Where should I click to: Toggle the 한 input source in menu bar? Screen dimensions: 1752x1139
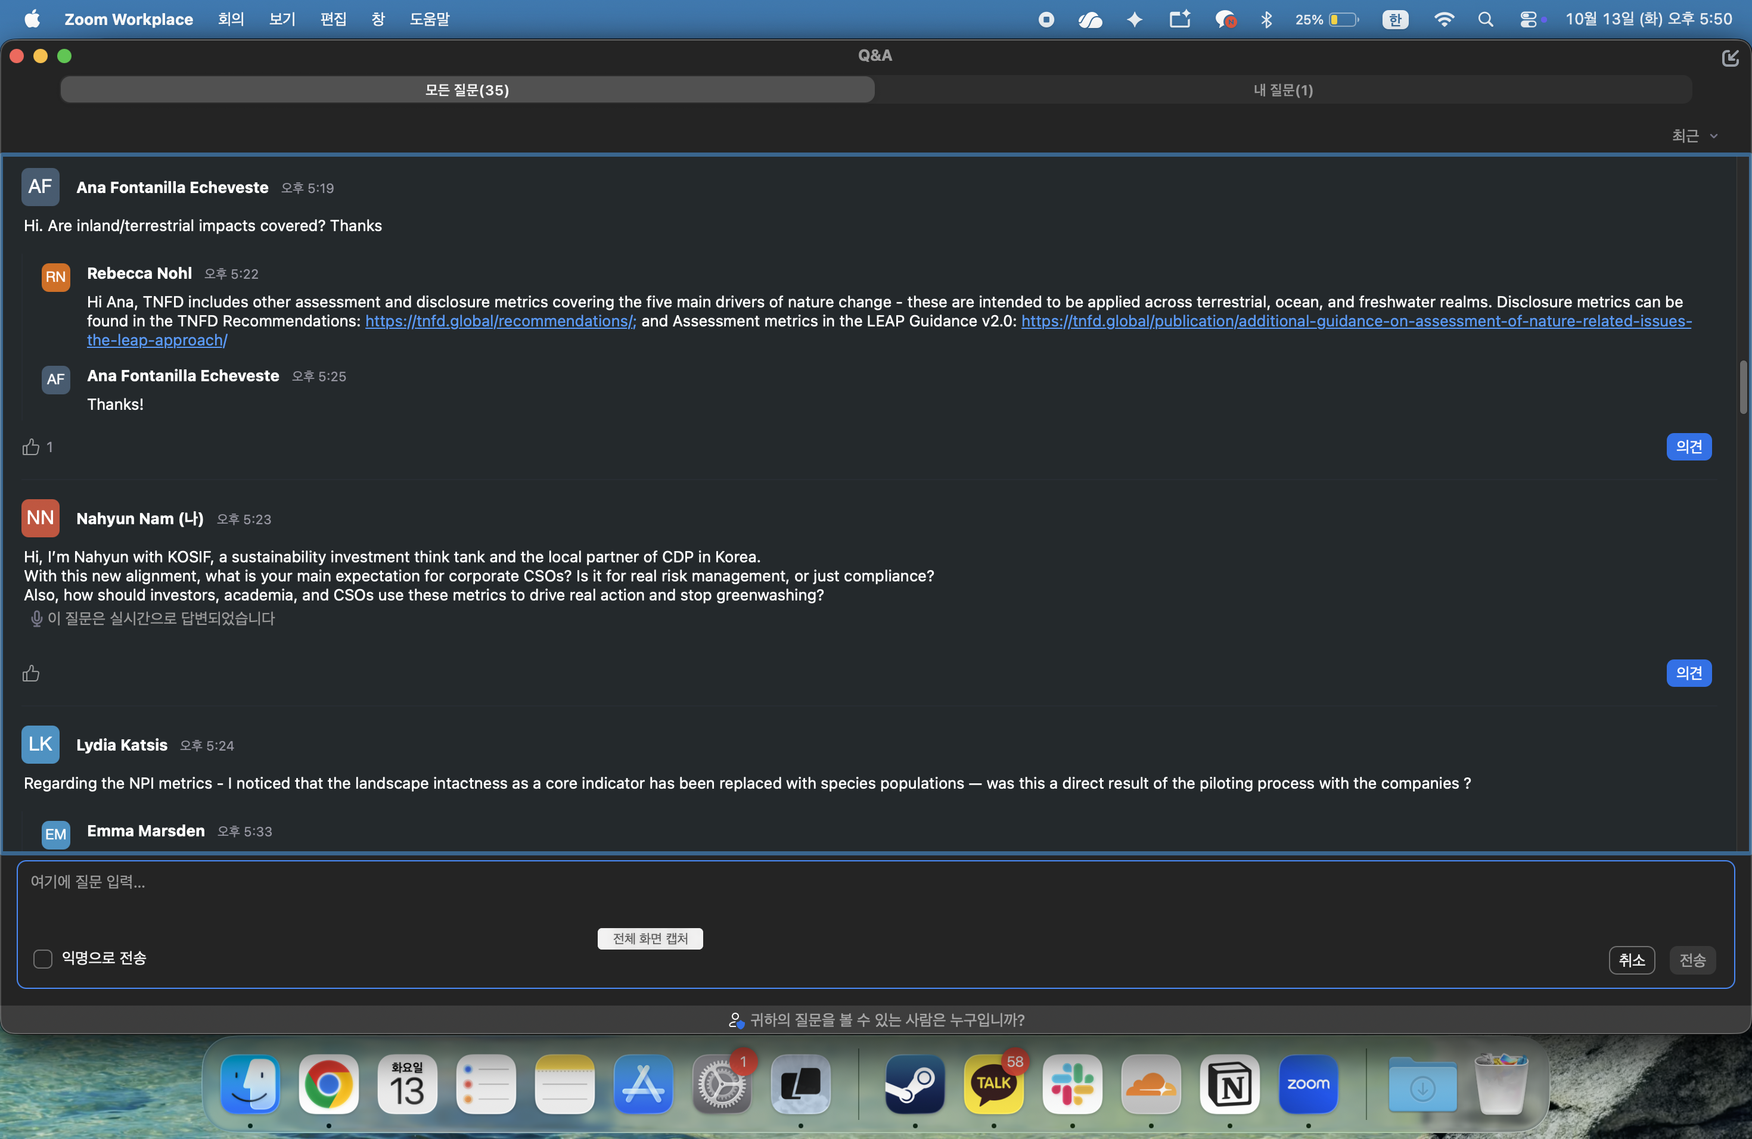(x=1395, y=19)
